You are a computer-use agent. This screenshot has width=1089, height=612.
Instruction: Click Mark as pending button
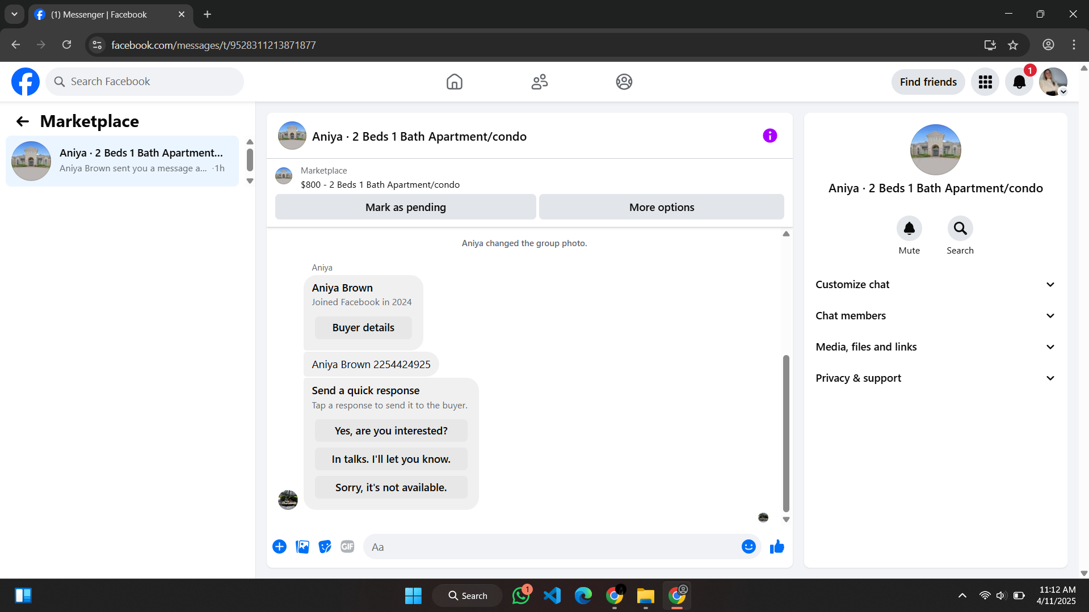coord(405,207)
